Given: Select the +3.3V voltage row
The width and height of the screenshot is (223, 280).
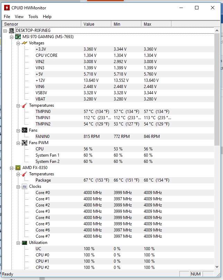Looking at the screenshot, I should coord(124,49).
